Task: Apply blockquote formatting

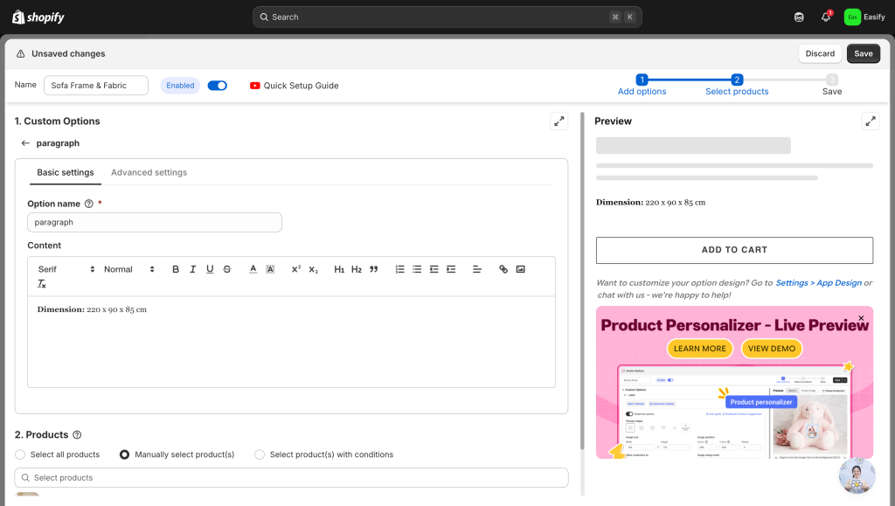Action: (374, 269)
